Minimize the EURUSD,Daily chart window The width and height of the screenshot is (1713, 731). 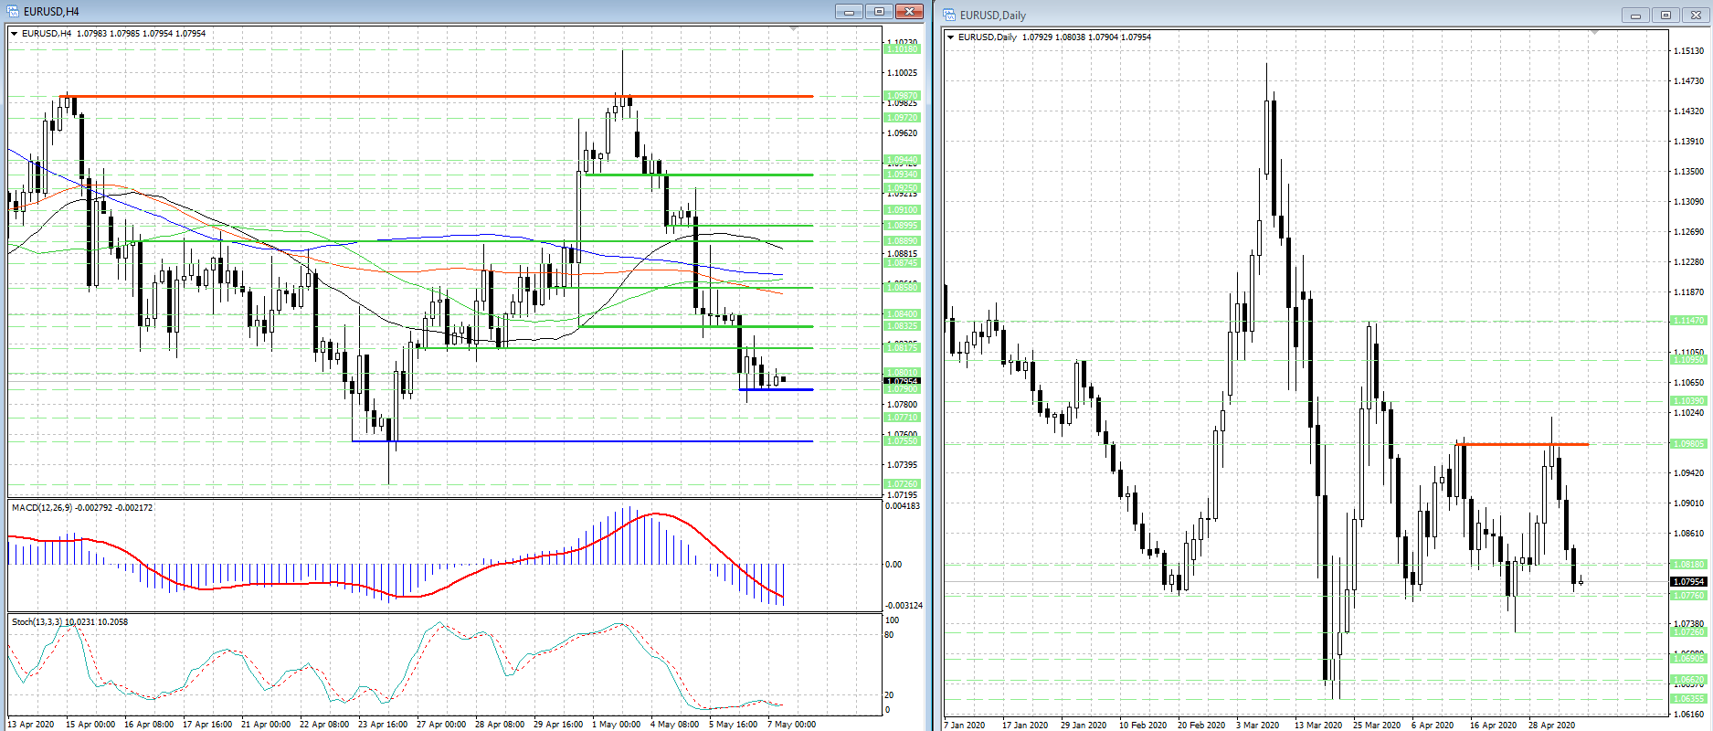(1635, 16)
